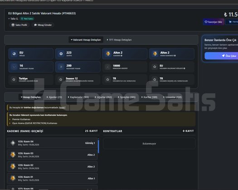Image resolution: width=238 pixels, height=190 pixels.
Task: Click the Yeni Satıcı badge
Action: coord(27,19)
